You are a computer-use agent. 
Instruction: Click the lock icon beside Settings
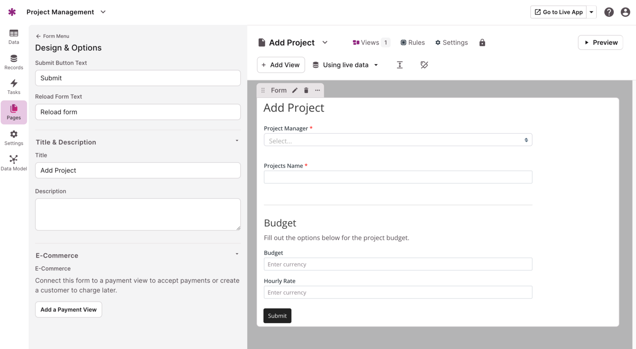point(482,43)
